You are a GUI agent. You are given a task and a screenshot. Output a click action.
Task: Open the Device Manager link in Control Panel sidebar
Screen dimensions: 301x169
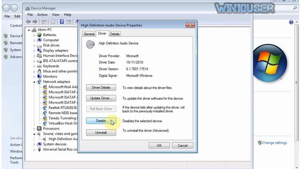coord(16,36)
